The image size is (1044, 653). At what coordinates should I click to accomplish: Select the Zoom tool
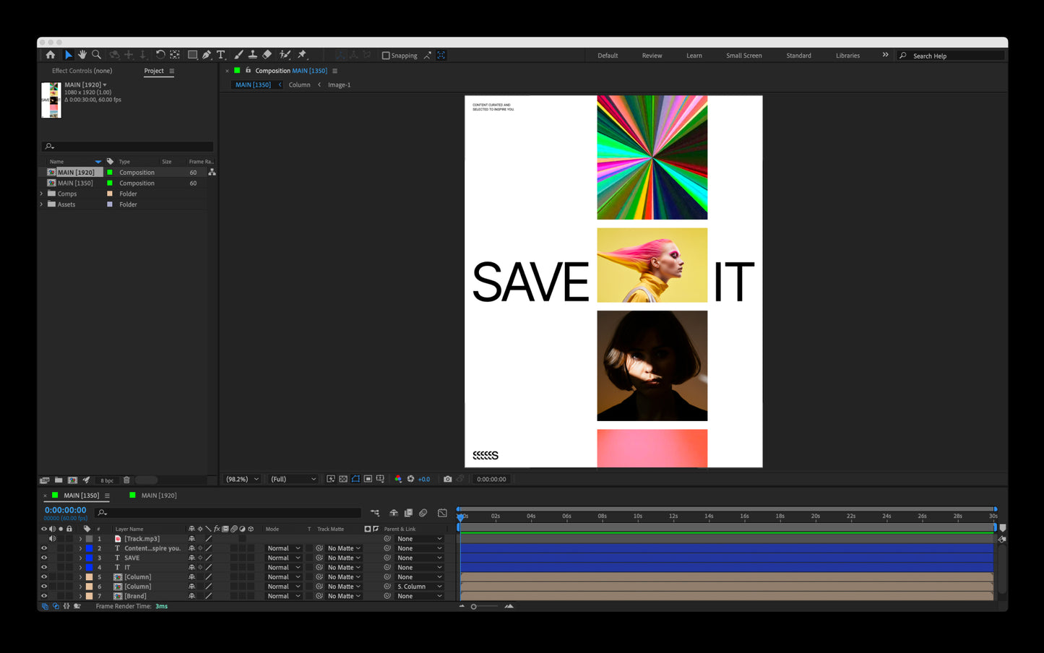point(96,55)
